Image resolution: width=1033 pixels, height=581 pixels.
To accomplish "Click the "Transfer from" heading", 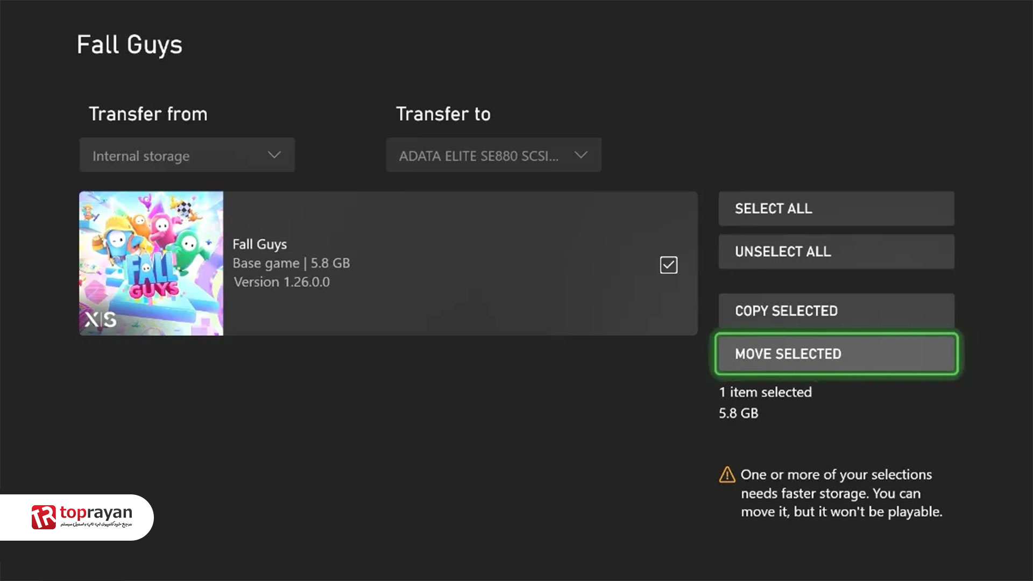I will coord(148,114).
